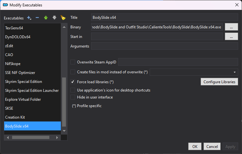Click the broom reset executables icon
This screenshot has width=242, height=154.
pyautogui.click(x=63, y=18)
